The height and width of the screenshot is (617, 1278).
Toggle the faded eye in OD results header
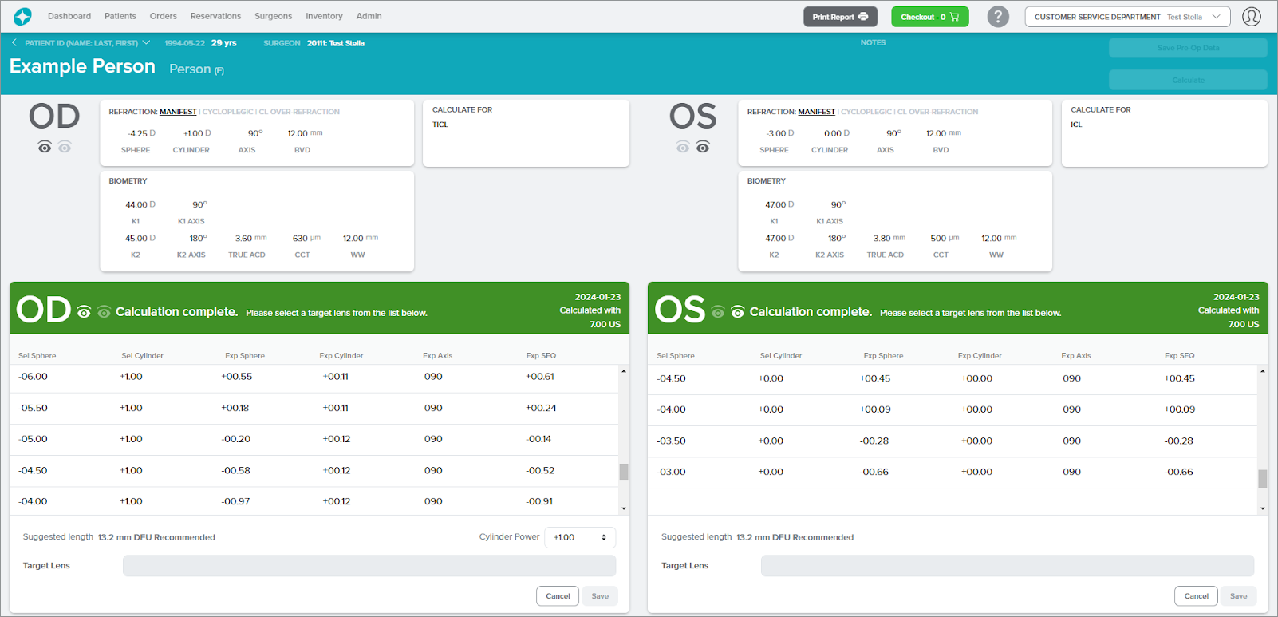pyautogui.click(x=104, y=313)
